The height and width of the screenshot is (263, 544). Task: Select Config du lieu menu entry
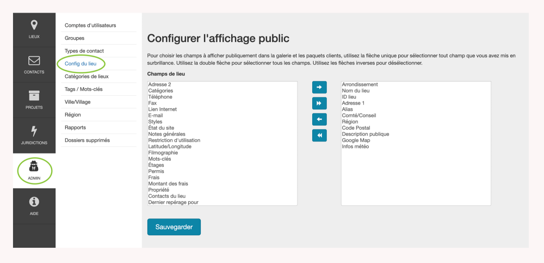coord(81,64)
